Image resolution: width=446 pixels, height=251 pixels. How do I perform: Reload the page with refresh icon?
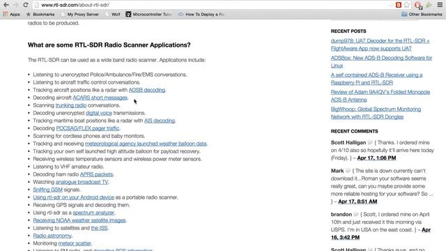coord(26,5)
